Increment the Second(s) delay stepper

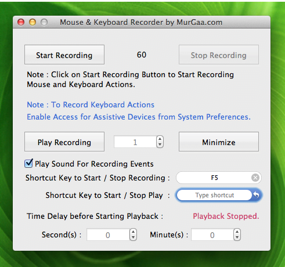click(133, 232)
